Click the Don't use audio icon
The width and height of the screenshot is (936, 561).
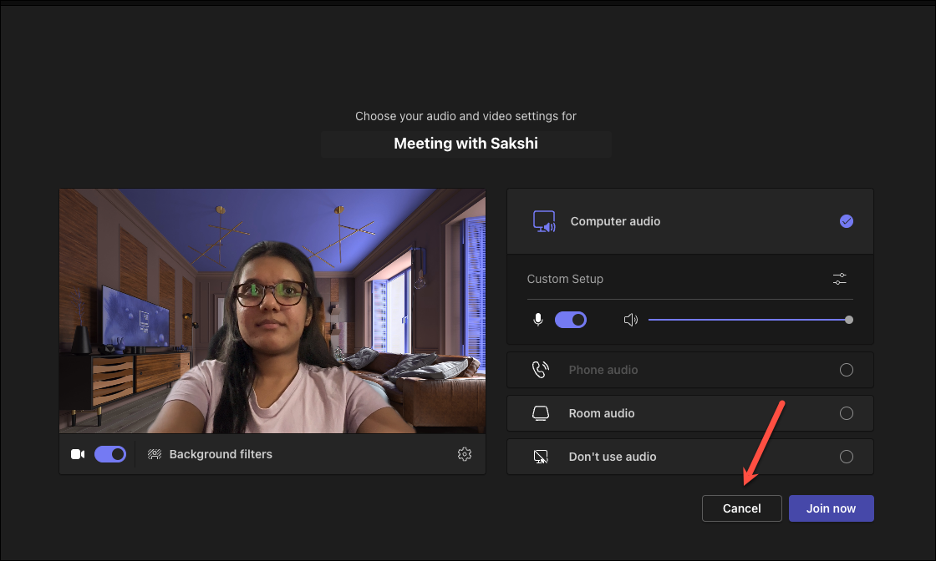pyautogui.click(x=541, y=457)
